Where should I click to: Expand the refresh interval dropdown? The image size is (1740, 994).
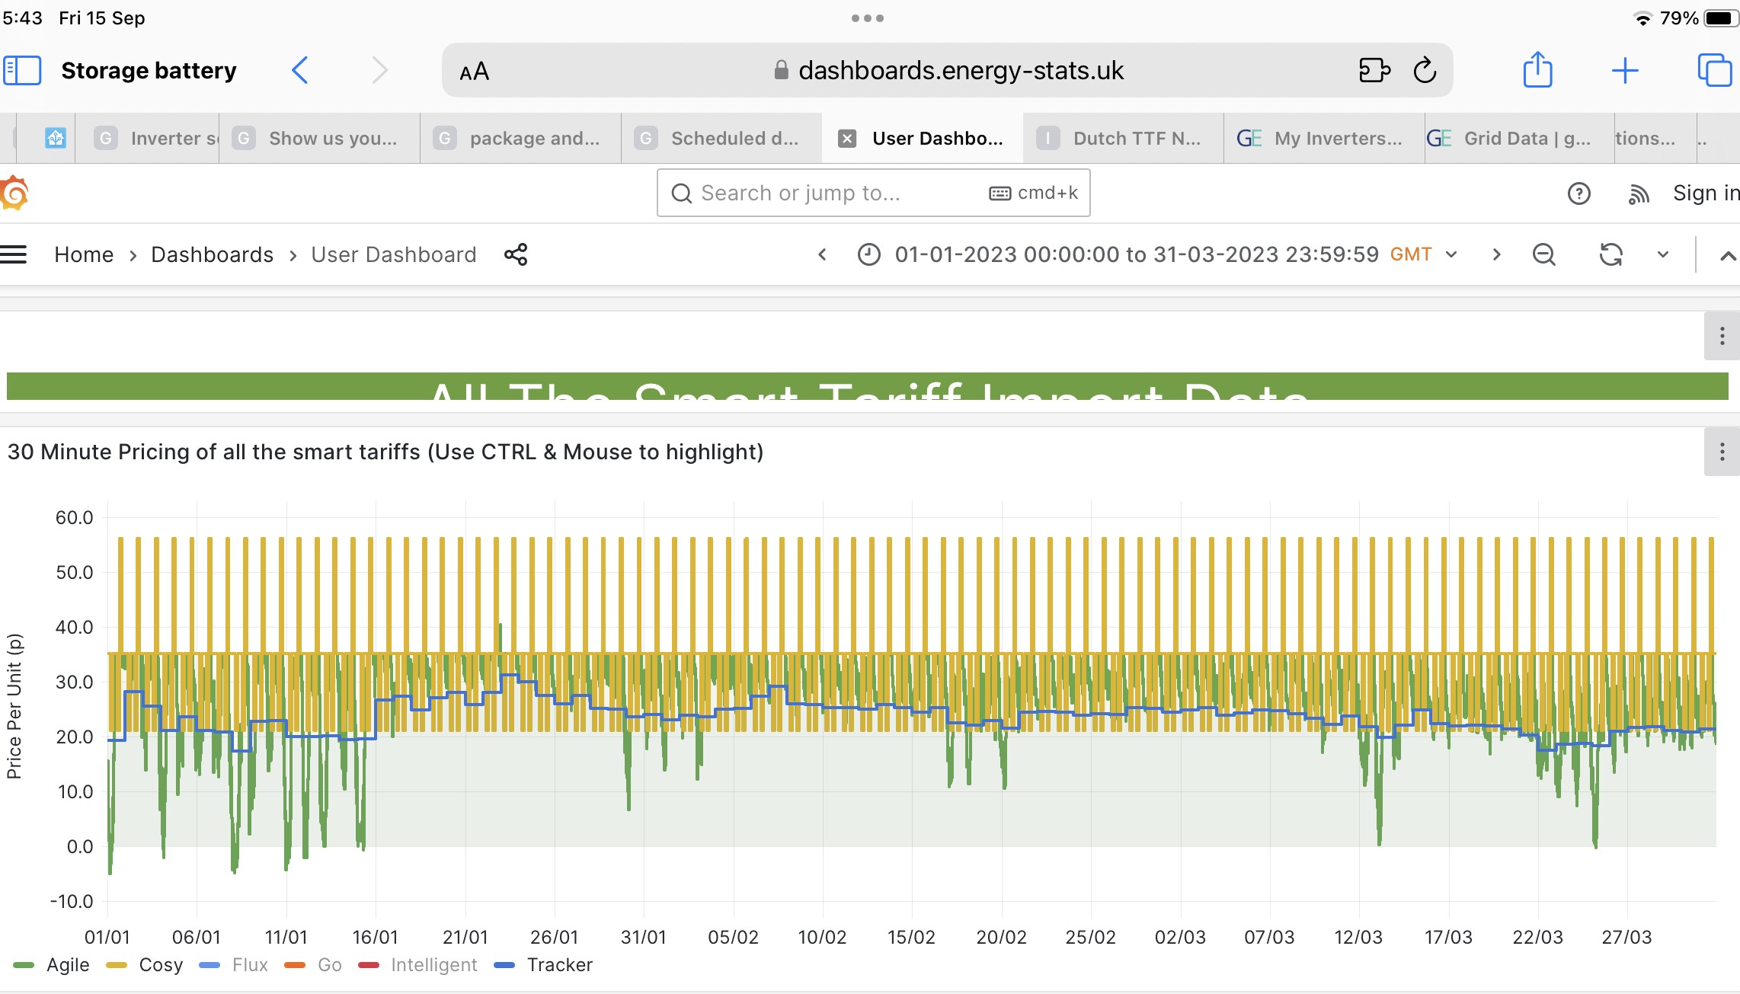[x=1662, y=254]
